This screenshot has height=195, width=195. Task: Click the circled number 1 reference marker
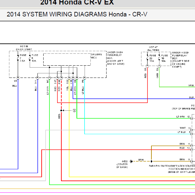click(74, 110)
